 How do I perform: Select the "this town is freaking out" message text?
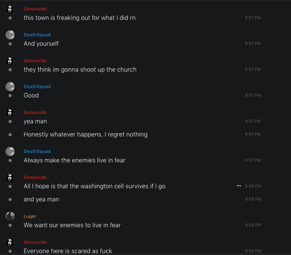pos(79,18)
